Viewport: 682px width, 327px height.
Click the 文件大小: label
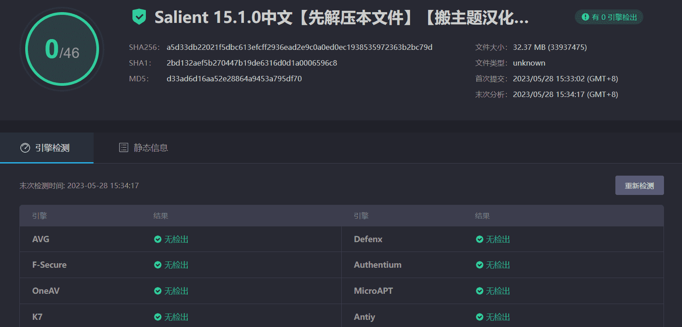pyautogui.click(x=492, y=47)
